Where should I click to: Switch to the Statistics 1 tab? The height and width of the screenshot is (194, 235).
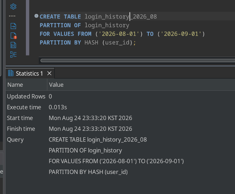[x=30, y=74]
